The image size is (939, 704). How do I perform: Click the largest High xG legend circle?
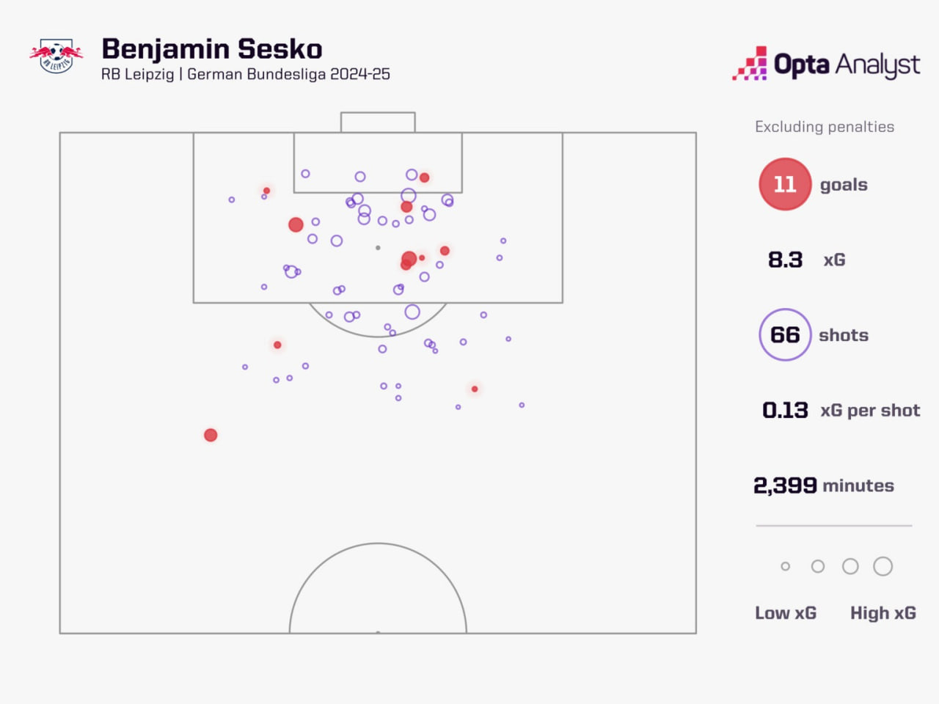pyautogui.click(x=883, y=566)
